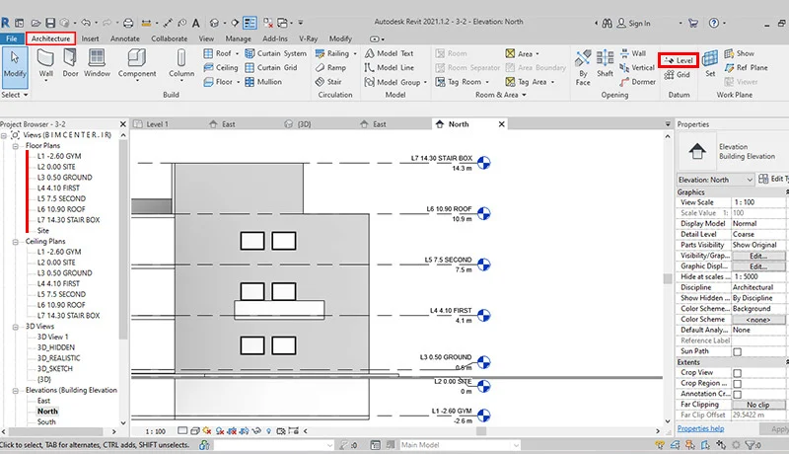Collapse the Floor Plans tree node
This screenshot has width=789, height=454.
pos(16,146)
